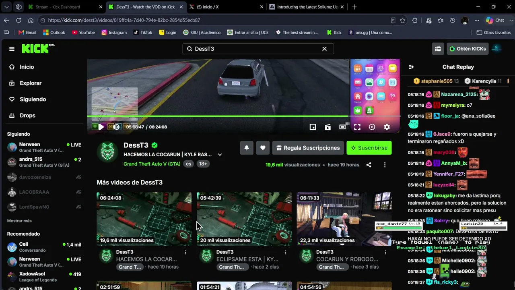Go to browser home page
The width and height of the screenshot is (515, 290).
point(31,20)
